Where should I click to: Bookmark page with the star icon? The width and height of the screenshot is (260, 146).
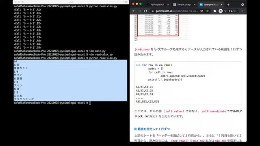click(208, 11)
